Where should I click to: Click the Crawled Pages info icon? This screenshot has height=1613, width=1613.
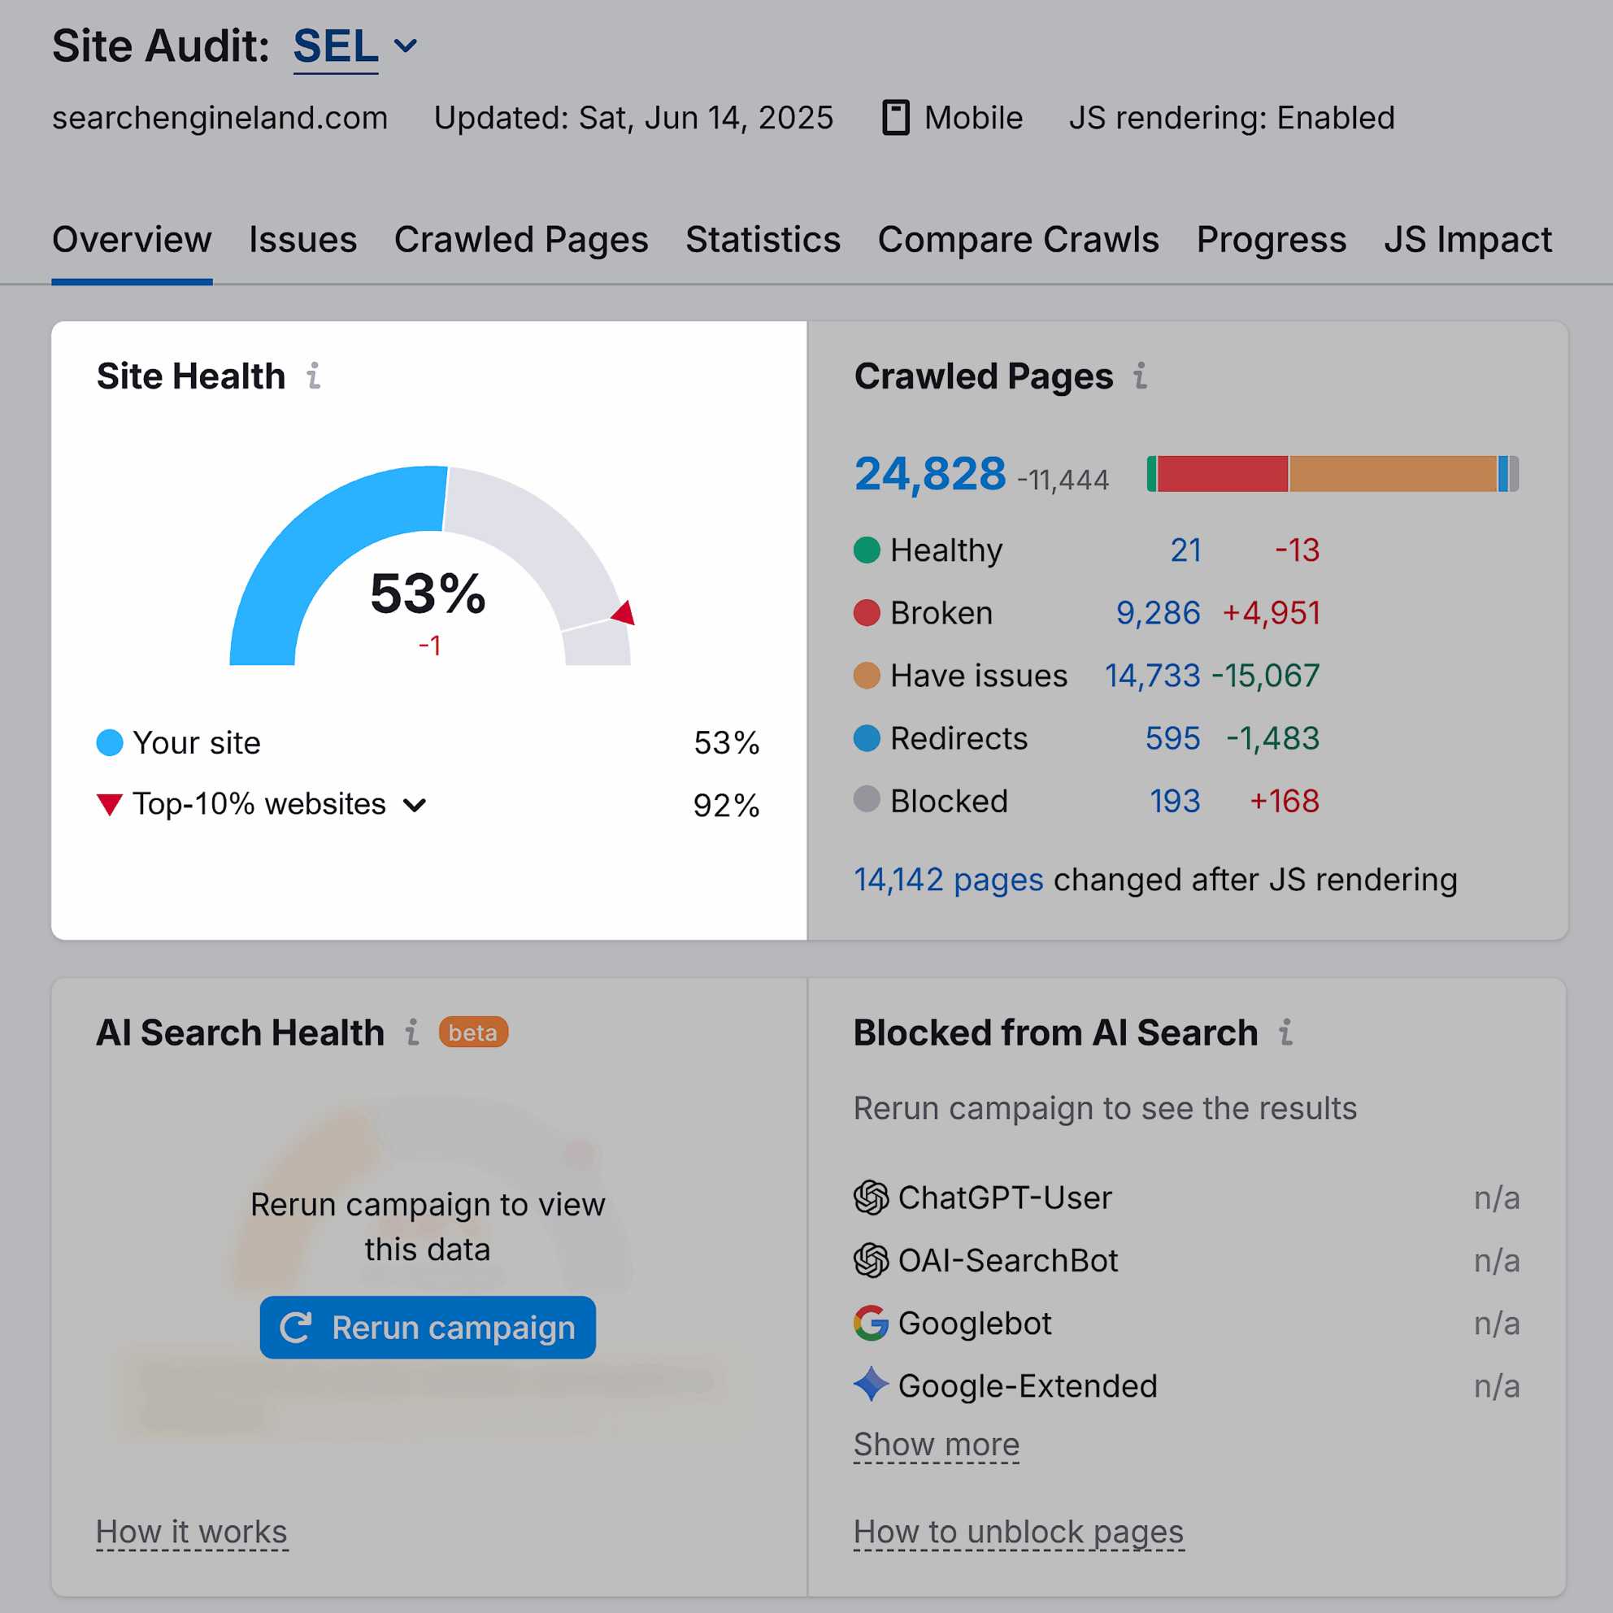click(x=1141, y=376)
